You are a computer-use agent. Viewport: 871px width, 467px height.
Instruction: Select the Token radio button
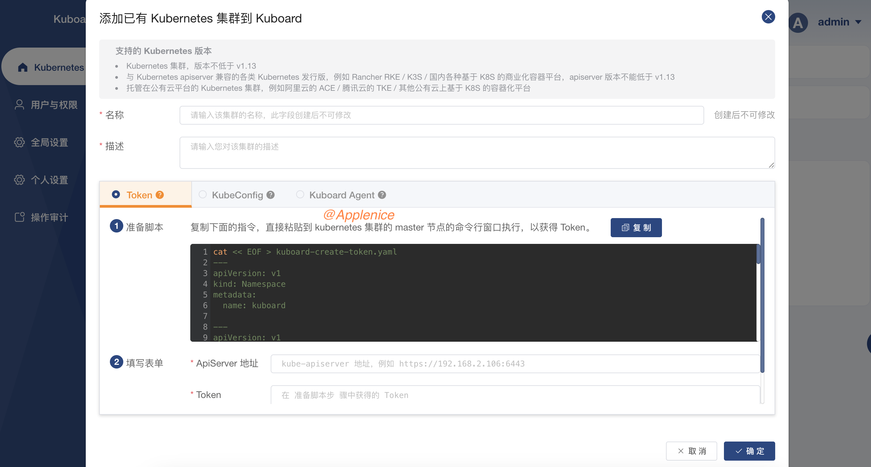coord(116,194)
